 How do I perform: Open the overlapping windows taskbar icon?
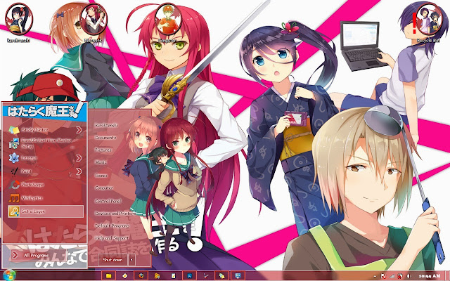[x=222, y=276]
